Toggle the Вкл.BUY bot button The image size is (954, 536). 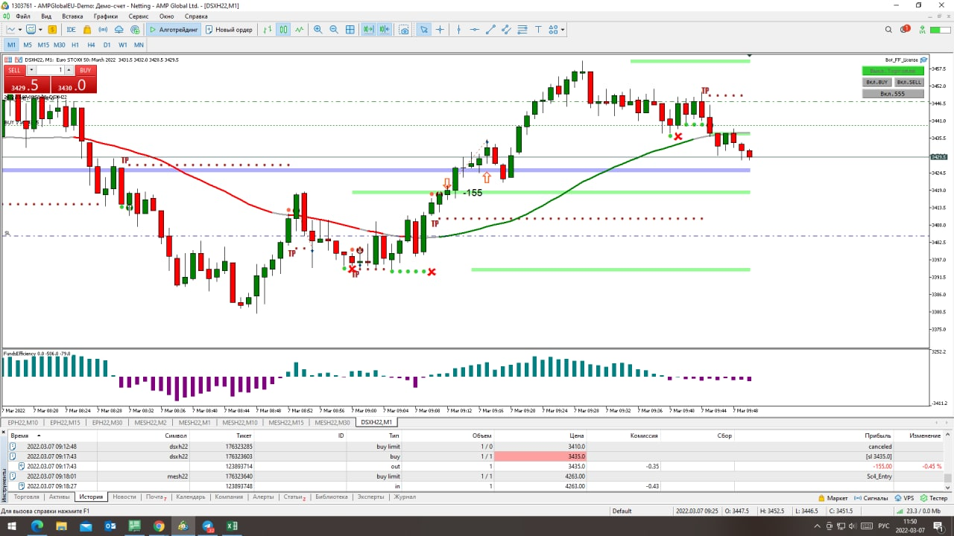(876, 82)
